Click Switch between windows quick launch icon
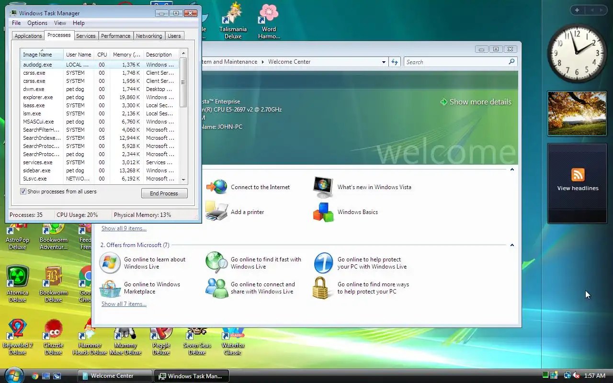613x383 pixels. (x=57, y=376)
